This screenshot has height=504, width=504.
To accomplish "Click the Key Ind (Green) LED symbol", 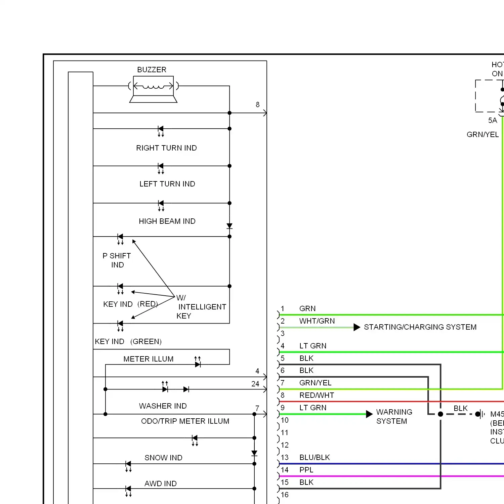I will pyautogui.click(x=120, y=326).
